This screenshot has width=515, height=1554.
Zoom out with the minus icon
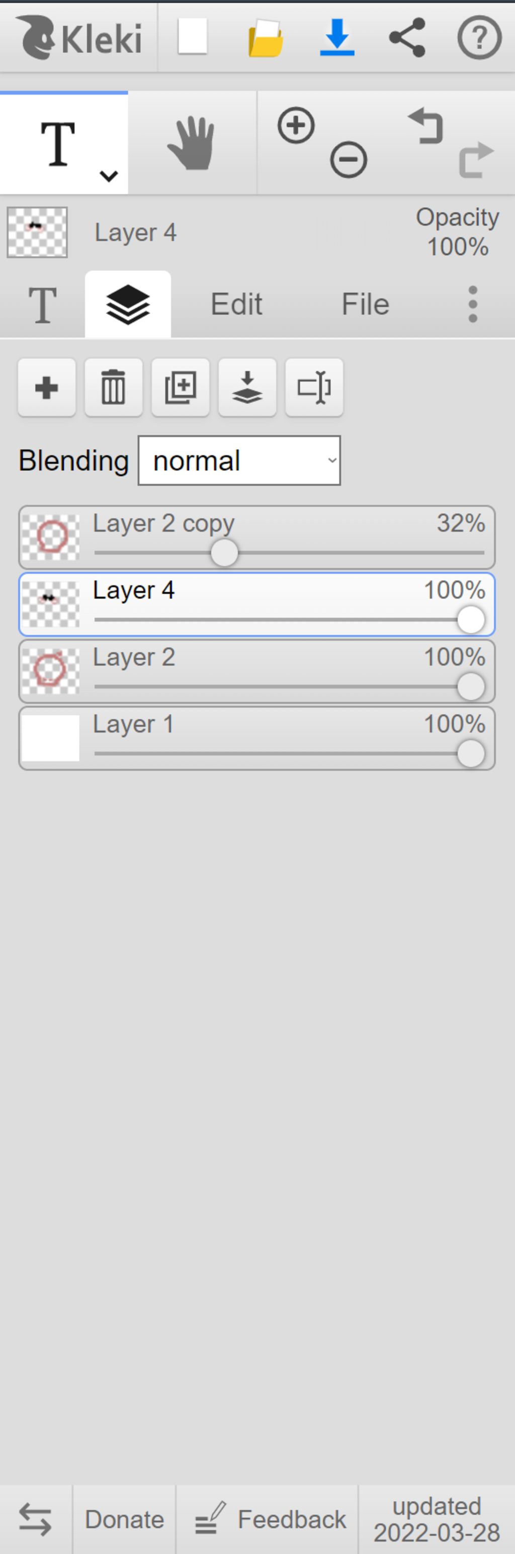[x=349, y=160]
